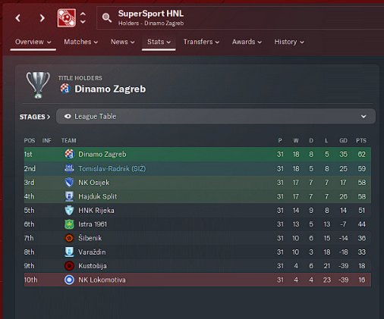Viewport: 384px width, 319px height.
Task: Click the search magnifier icon
Action: coord(107,18)
